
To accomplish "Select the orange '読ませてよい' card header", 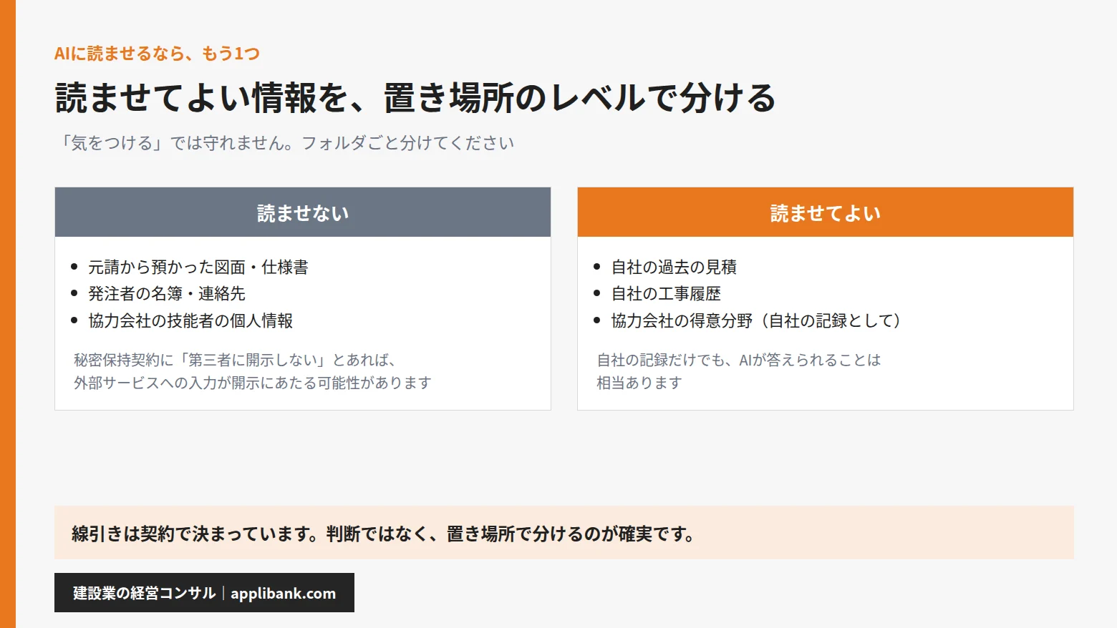I will click(x=826, y=212).
